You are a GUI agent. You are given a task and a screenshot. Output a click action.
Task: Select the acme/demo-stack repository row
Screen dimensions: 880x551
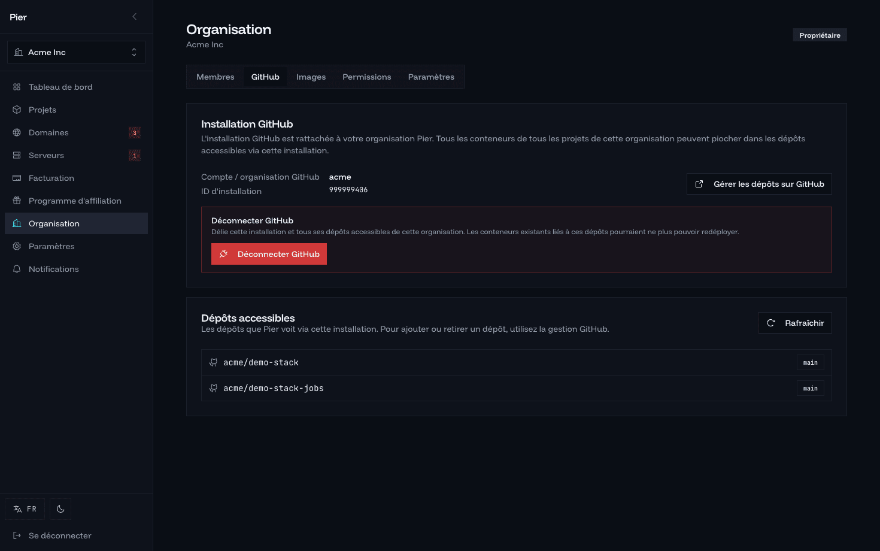coord(517,362)
